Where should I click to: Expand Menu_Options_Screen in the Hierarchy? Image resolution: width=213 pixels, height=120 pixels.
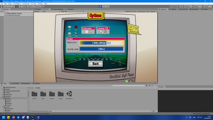(x=4, y=13)
